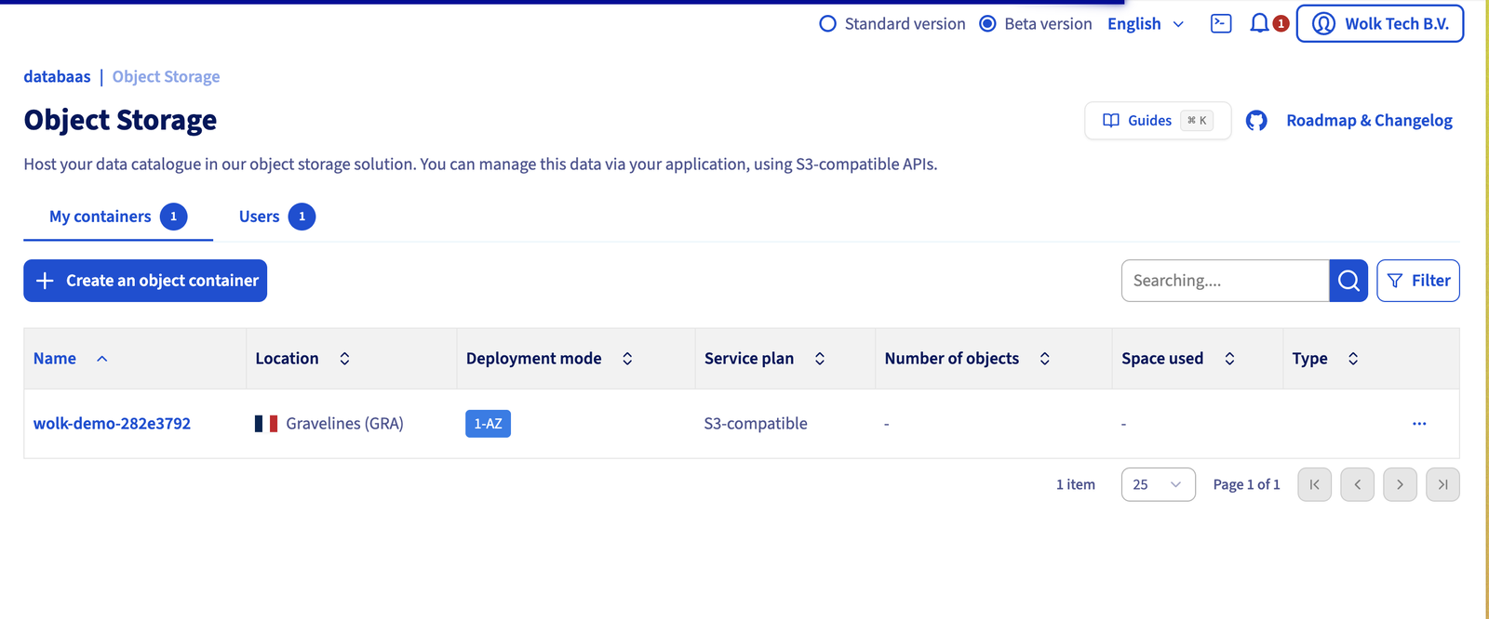Open the 25 items per page dropdown
The width and height of the screenshot is (1489, 619).
[1158, 484]
